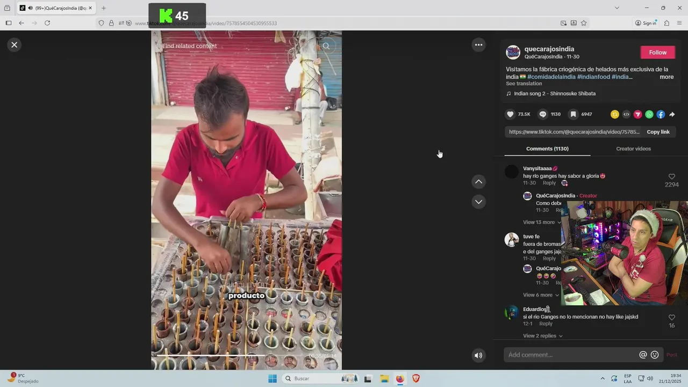The image size is (688, 387).
Task: Open hashtag #indianfood
Action: click(x=593, y=77)
